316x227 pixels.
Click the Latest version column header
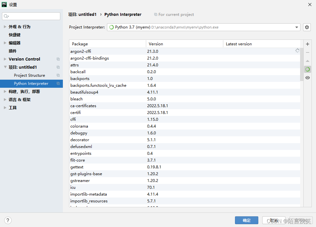262,44
